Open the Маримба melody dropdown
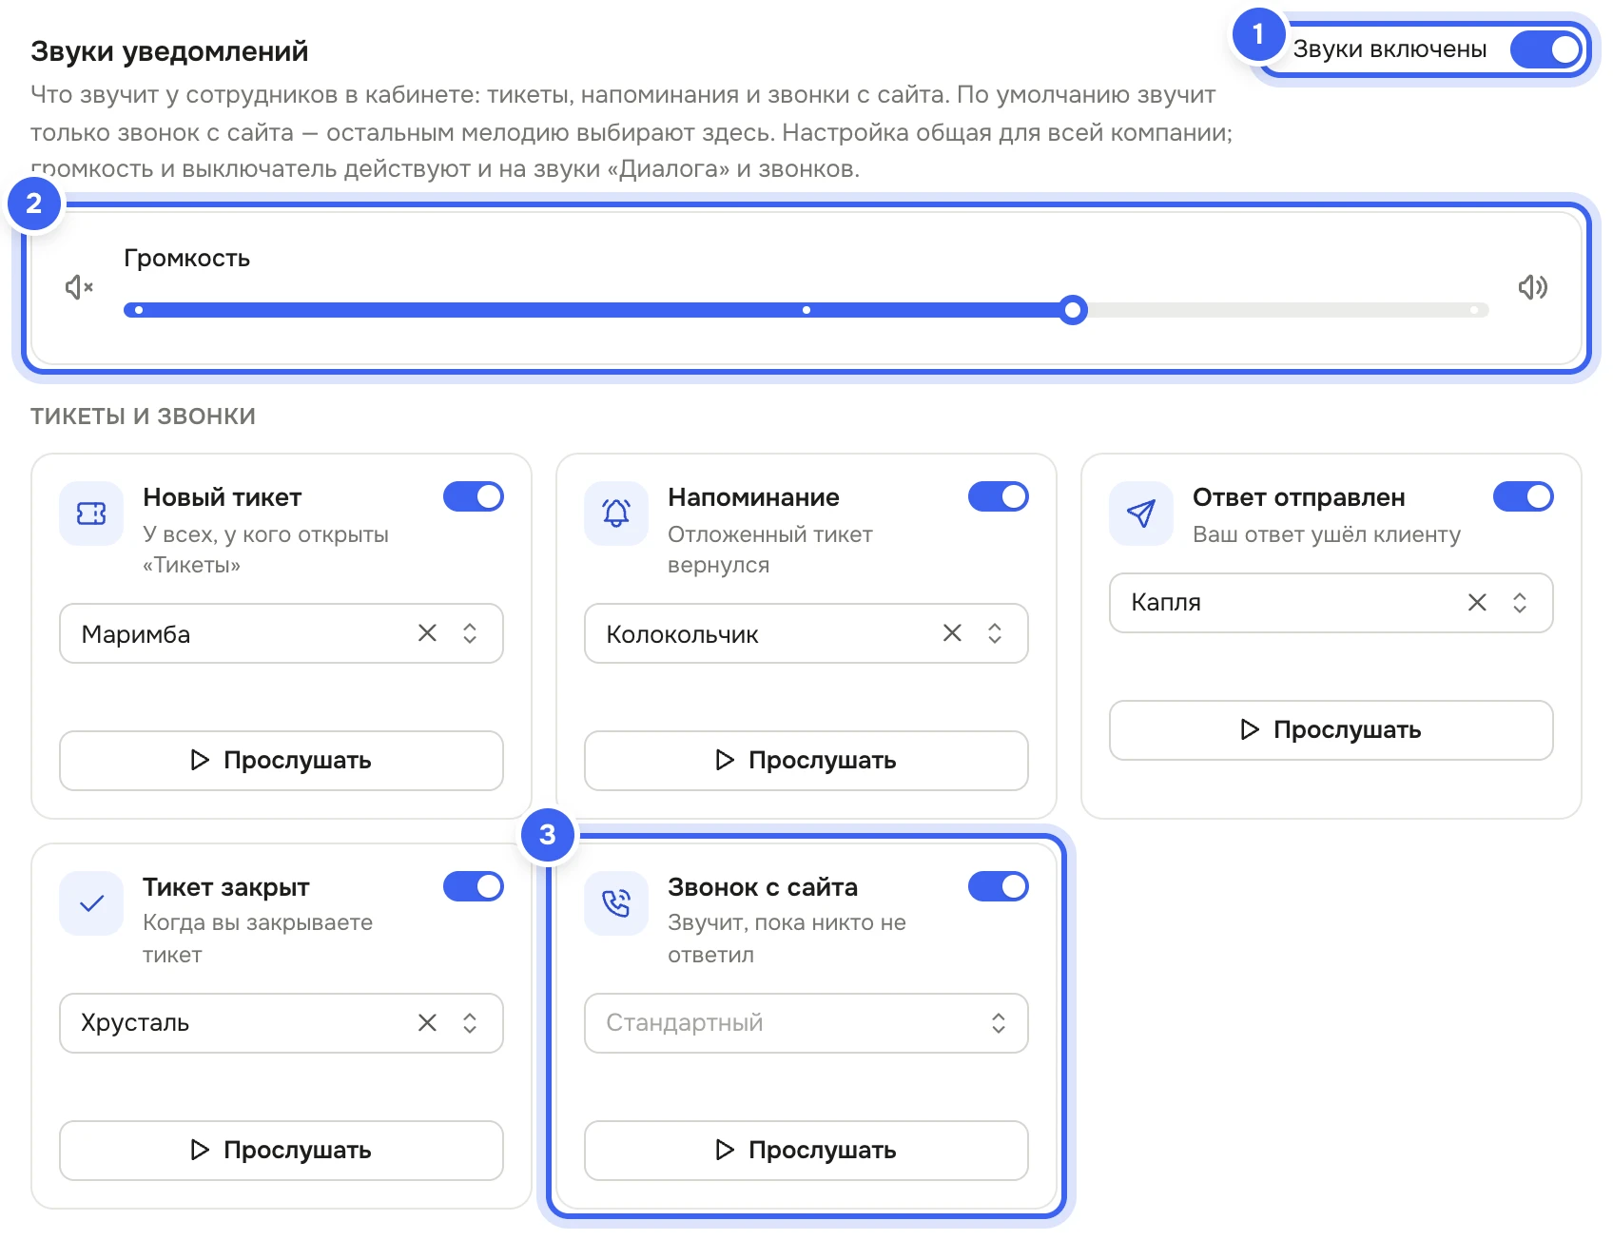The height and width of the screenshot is (1240, 1613). coord(282,633)
